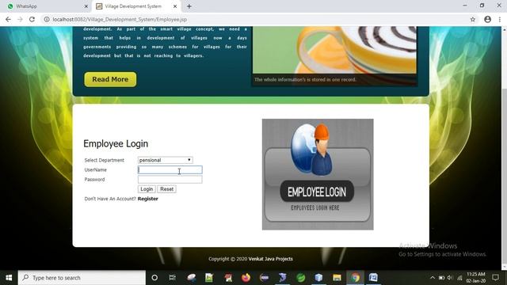
Task: Click the page vertical scrollbar
Action: point(505,148)
